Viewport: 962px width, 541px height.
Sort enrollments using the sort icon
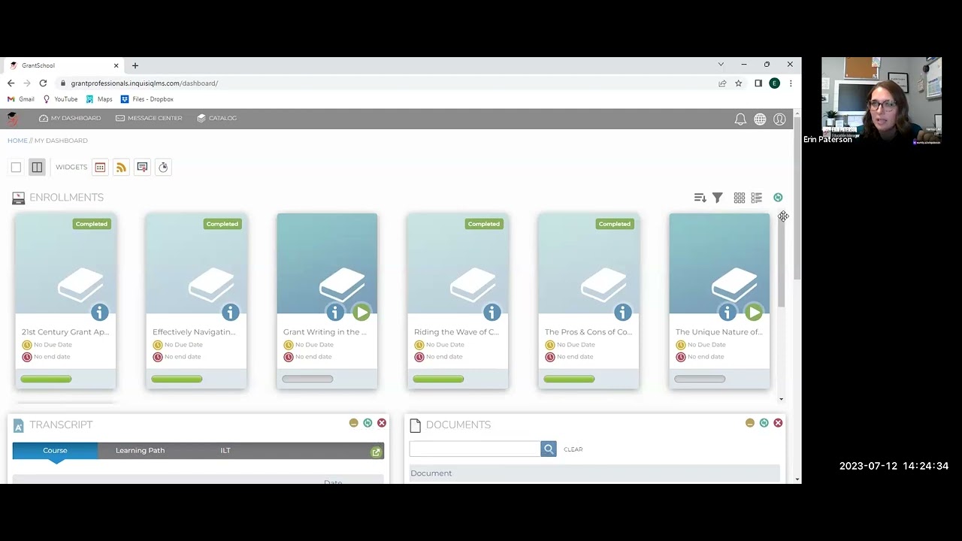pos(700,198)
